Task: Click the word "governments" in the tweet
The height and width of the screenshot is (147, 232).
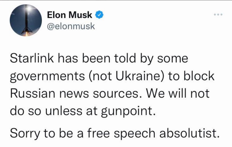Action: click(x=47, y=77)
